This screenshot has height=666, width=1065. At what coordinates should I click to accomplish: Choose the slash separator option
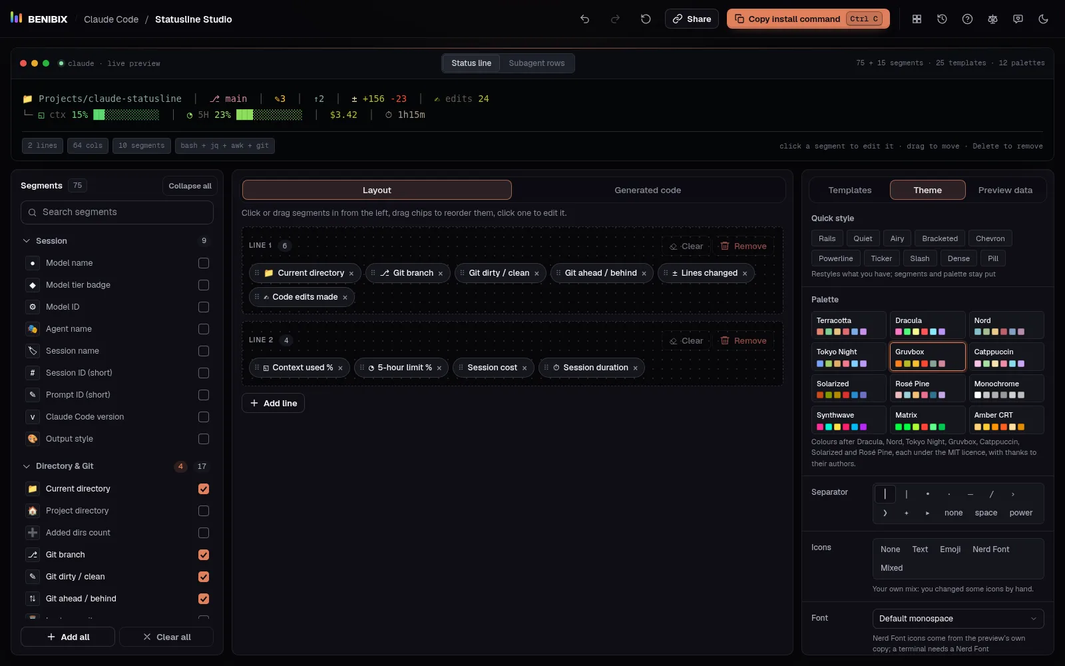click(x=991, y=494)
